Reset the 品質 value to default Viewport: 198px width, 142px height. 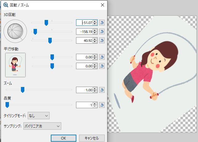(102, 105)
